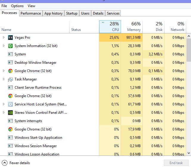Switch to the Startup tab
This screenshot has height=168, width=191.
point(72,13)
